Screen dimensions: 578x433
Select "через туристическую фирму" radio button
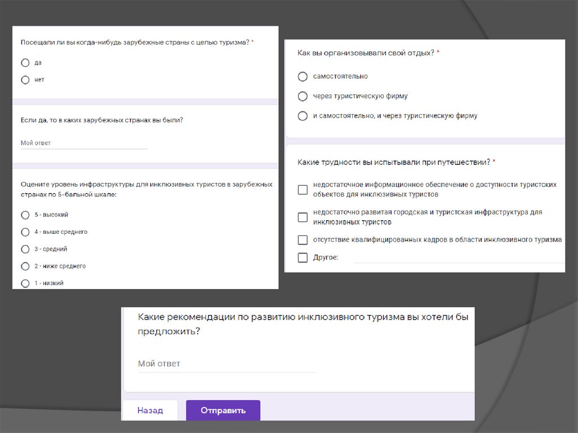click(303, 96)
